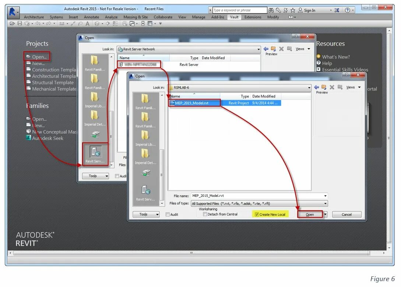This screenshot has height=287, width=401.
Task: Click the Revit Server shortcut in front dialog sidebar
Action: pyautogui.click(x=145, y=193)
